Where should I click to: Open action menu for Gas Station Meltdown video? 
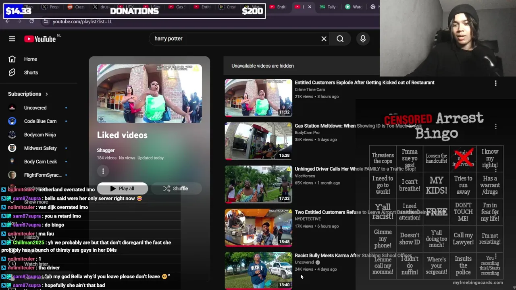(x=495, y=126)
